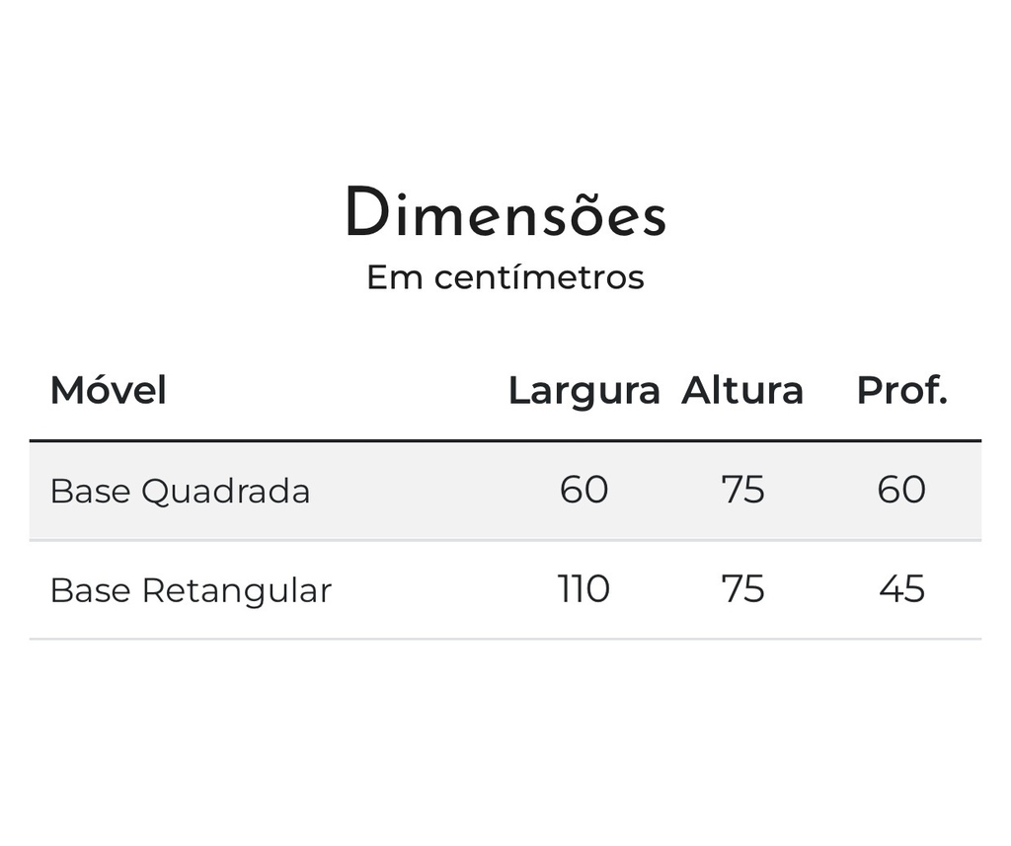The image size is (1011, 846).
Task: Click the Base Retangular row label
Action: 191,590
